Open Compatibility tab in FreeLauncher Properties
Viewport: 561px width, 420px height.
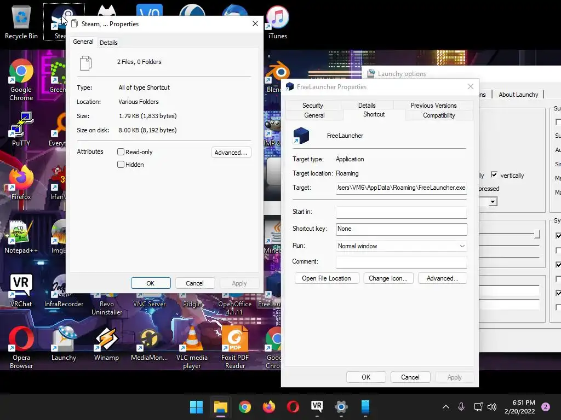tap(439, 115)
